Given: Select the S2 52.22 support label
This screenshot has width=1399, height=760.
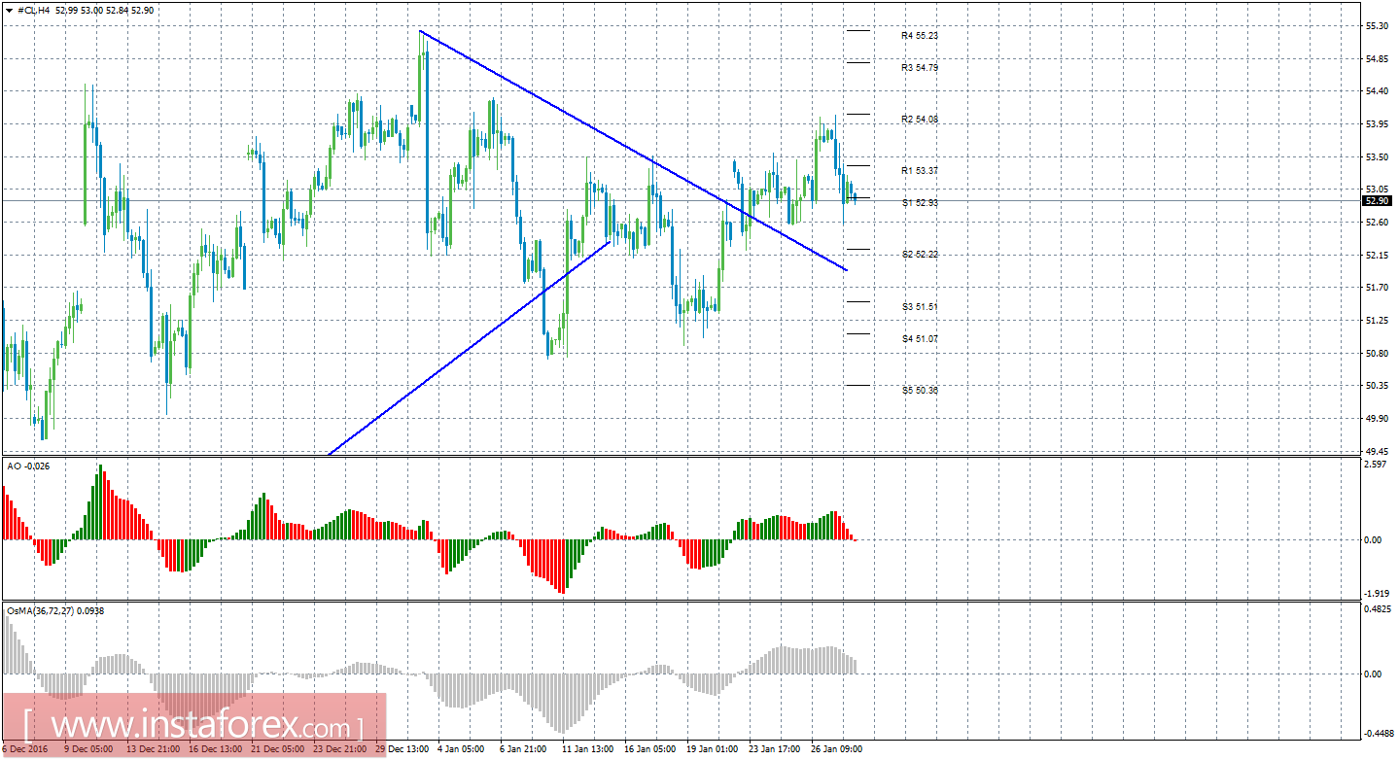Looking at the screenshot, I should pyautogui.click(x=920, y=255).
